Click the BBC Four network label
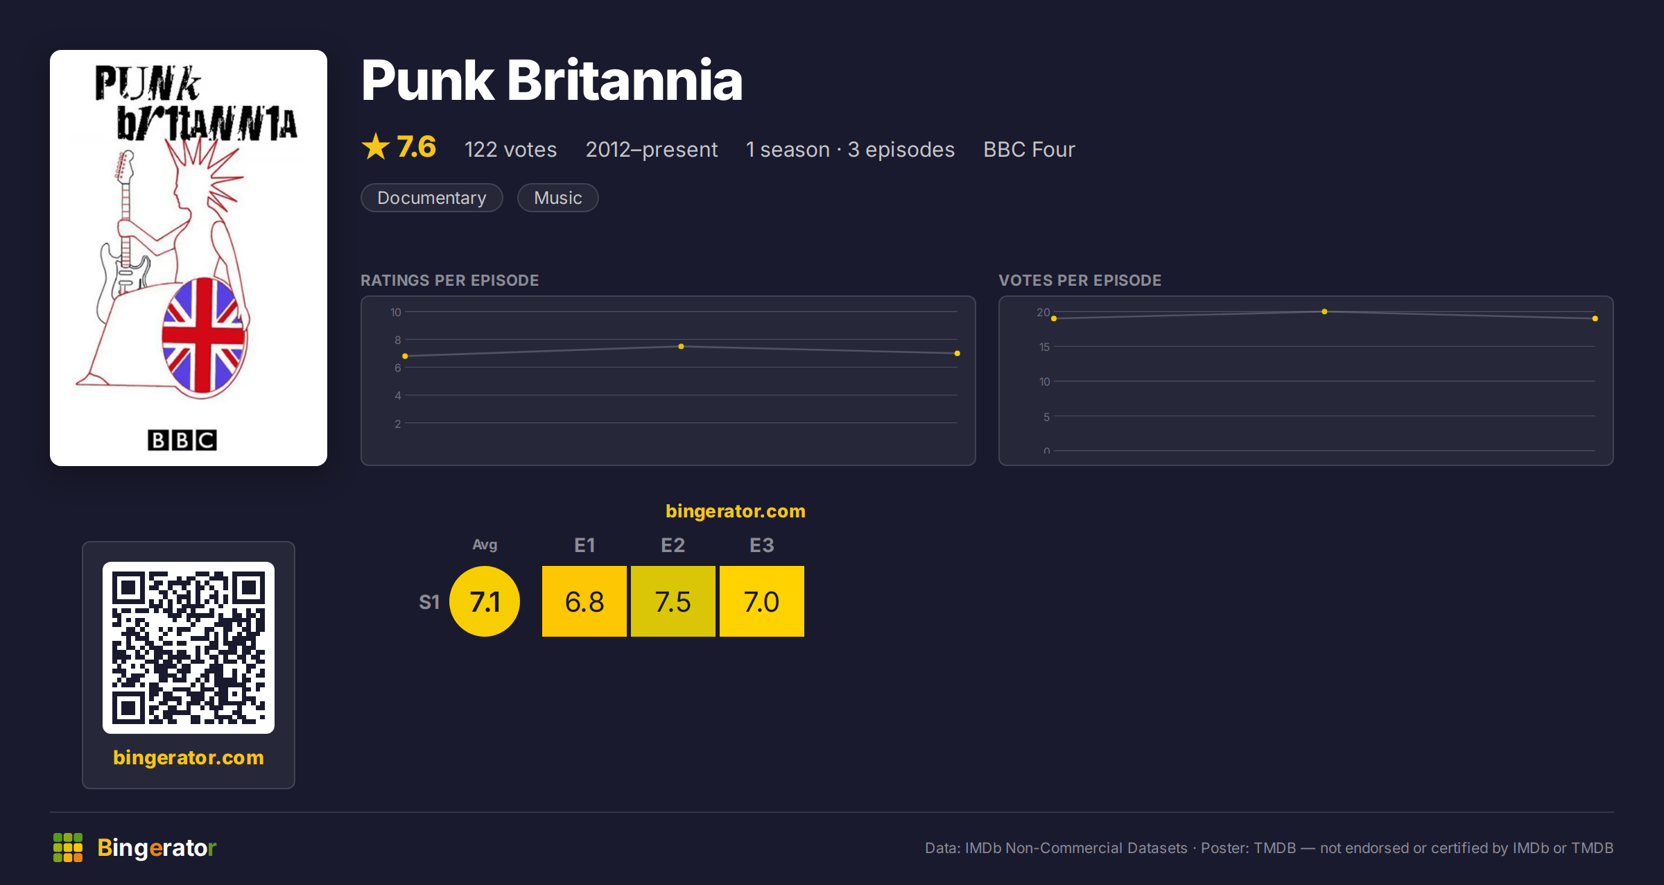1664x885 pixels. [1030, 149]
